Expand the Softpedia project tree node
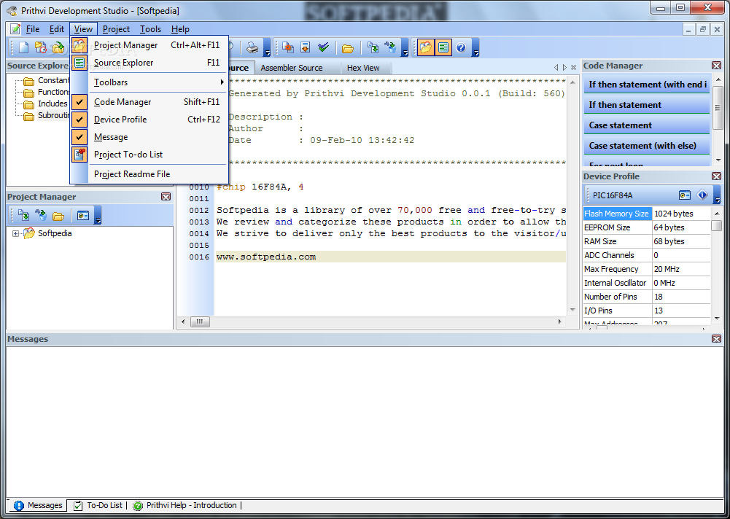The height and width of the screenshot is (519, 730). (15, 234)
